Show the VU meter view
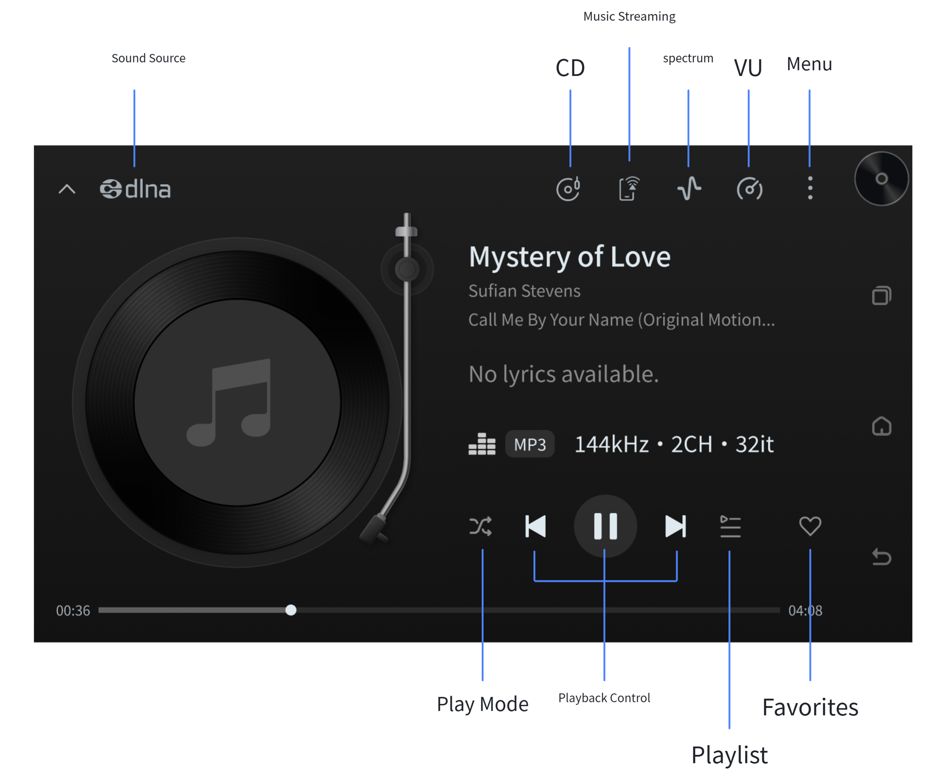The height and width of the screenshot is (779, 930). 750,189
